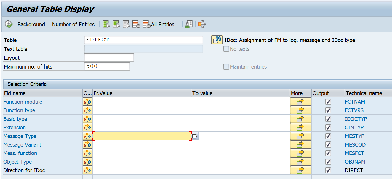Click the first green list icon after Number of Entries
Screen dimensions: 392x179
pos(106,24)
